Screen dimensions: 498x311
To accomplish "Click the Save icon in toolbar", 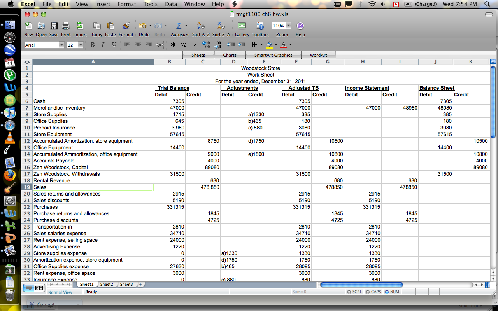I will point(54,26).
